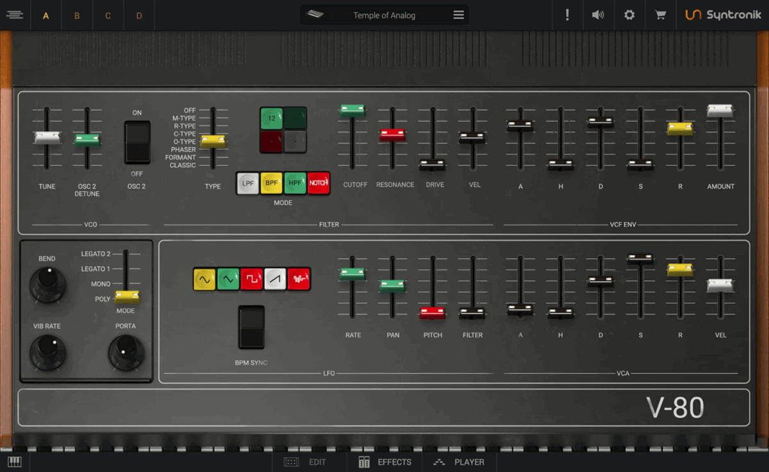Select the sawtooth LFO waveform button
Screen dimensions: 769x472
(x=276, y=279)
